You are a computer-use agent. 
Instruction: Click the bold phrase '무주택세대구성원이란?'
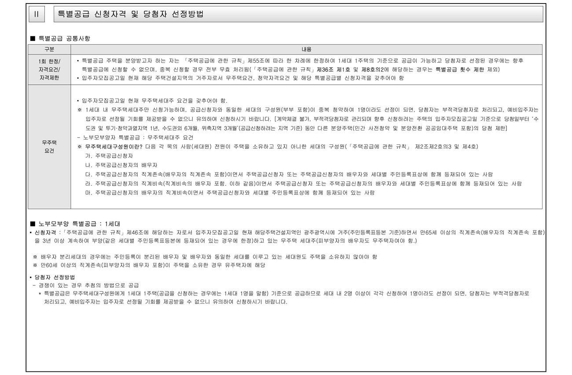114,147
